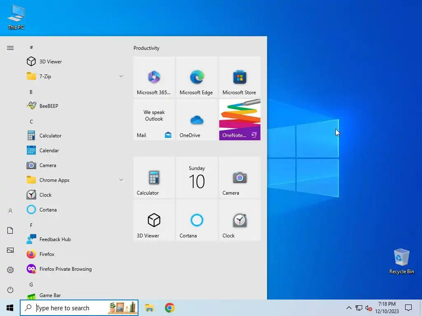Click the pinned 3D Viewer tile

click(154, 220)
